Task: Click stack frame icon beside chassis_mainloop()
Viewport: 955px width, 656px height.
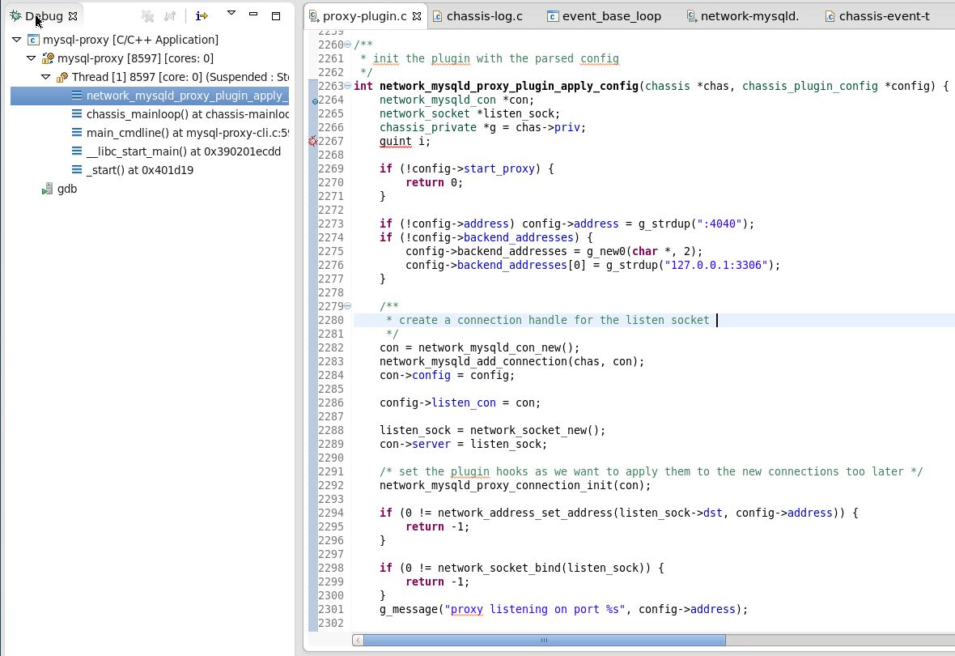Action: [77, 114]
